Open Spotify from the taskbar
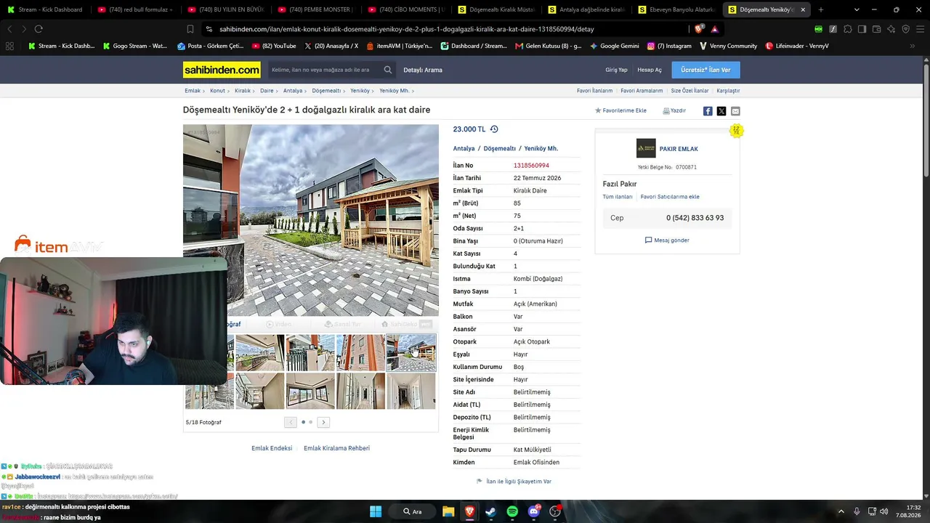Viewport: 930px width, 523px height. [512, 511]
